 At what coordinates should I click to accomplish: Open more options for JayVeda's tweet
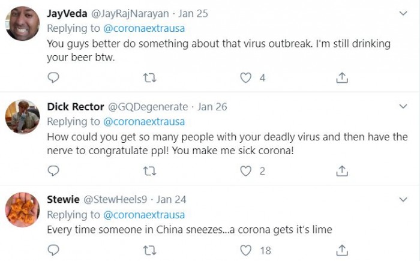click(x=403, y=13)
